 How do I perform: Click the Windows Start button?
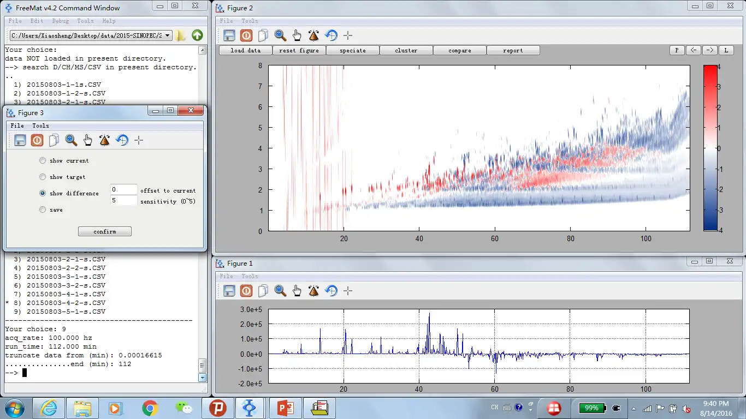coord(14,408)
